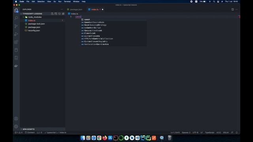Choose HTMLFormControlsCollection from suggestions
Screen dimensions: 253x142
coord(113,39)
